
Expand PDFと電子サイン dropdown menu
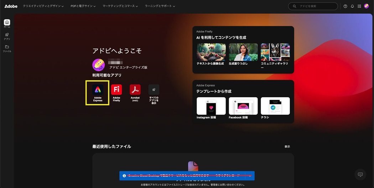point(83,6)
